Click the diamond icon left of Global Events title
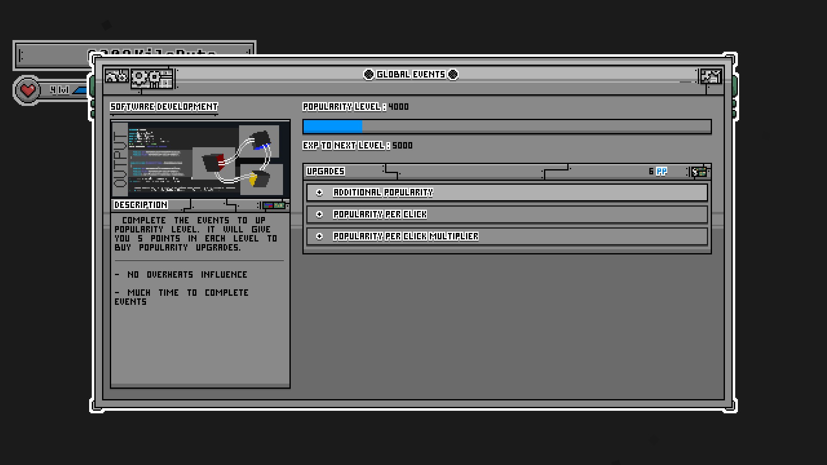This screenshot has height=465, width=827. pyautogui.click(x=368, y=74)
